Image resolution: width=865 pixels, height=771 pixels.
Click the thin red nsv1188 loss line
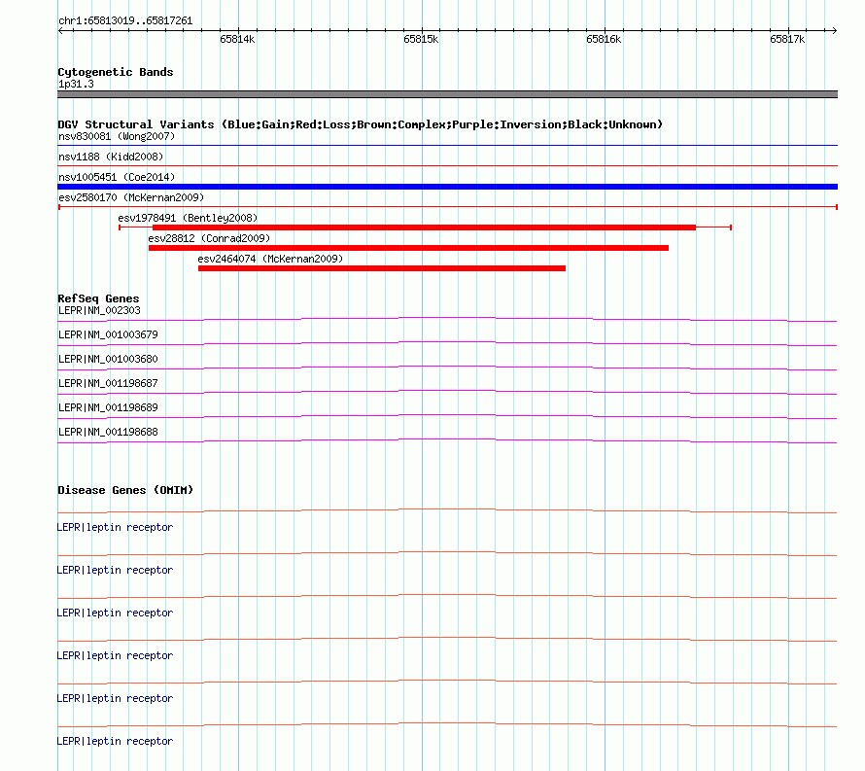447,165
